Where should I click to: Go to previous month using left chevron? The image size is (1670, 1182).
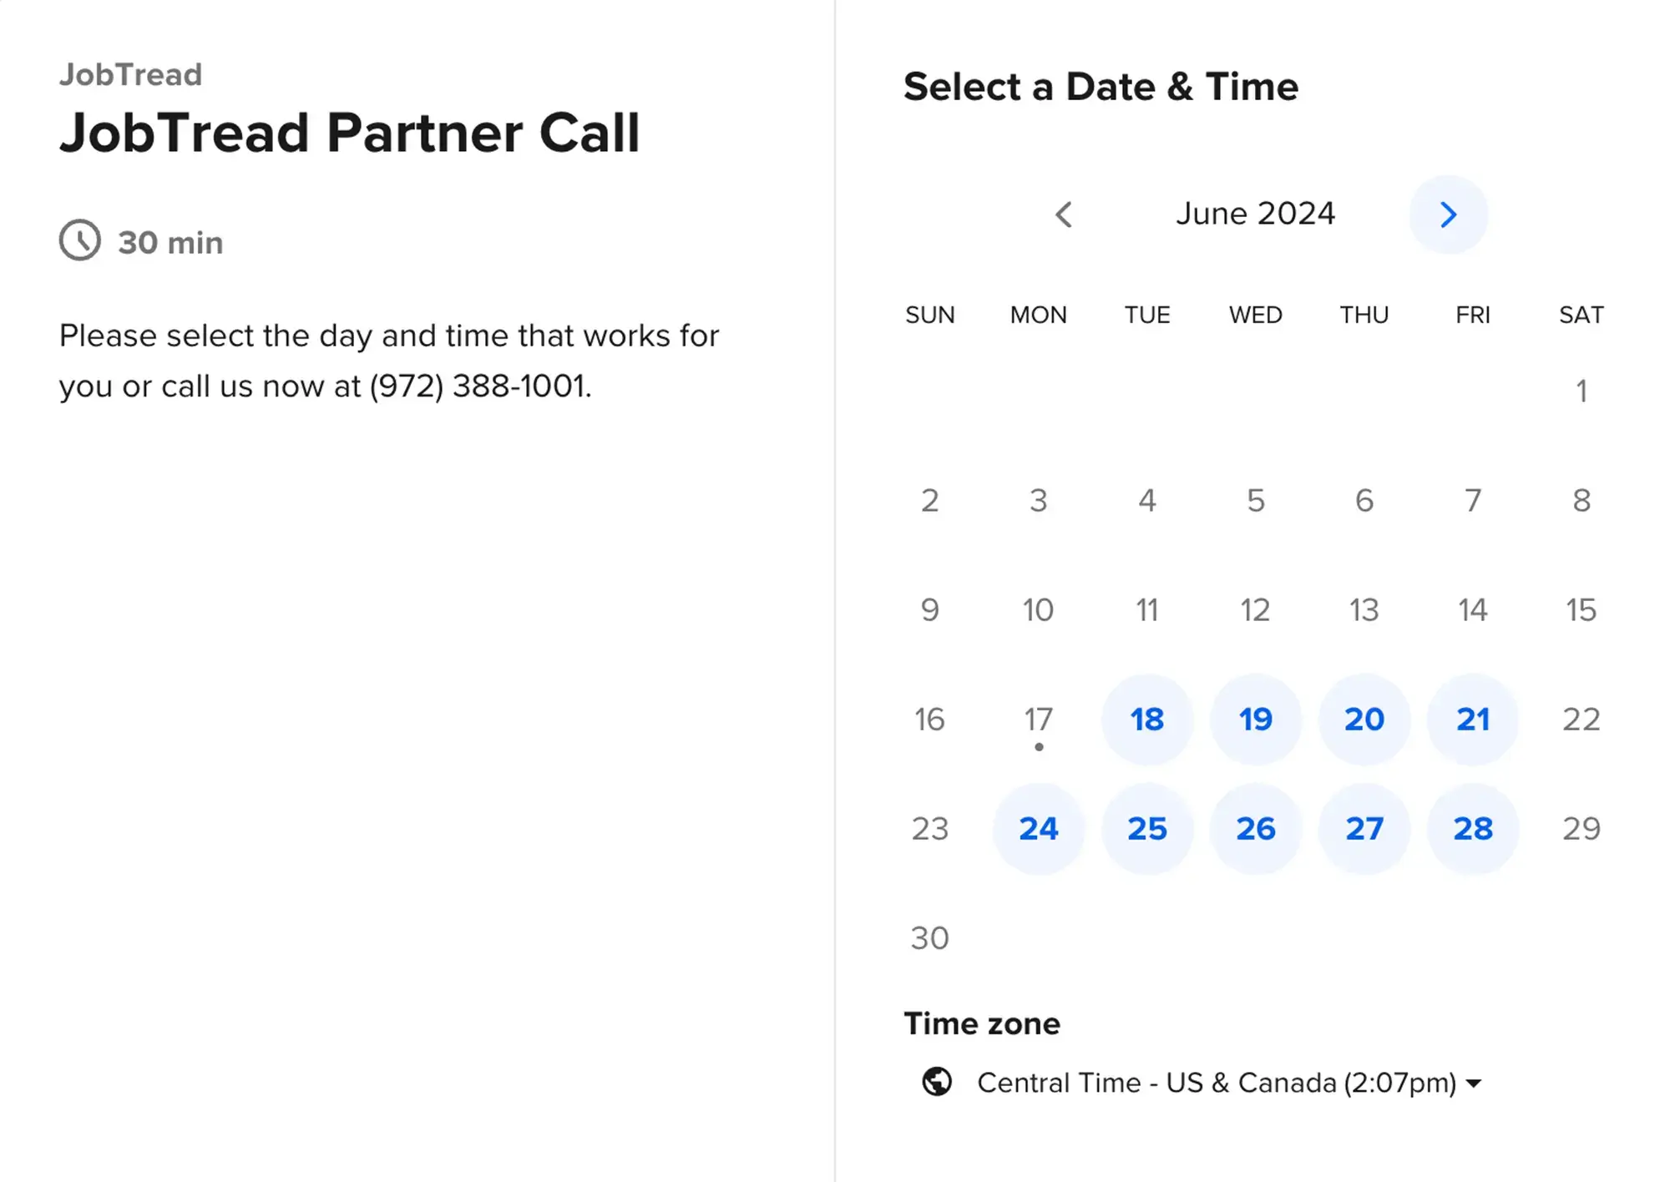coord(1064,215)
